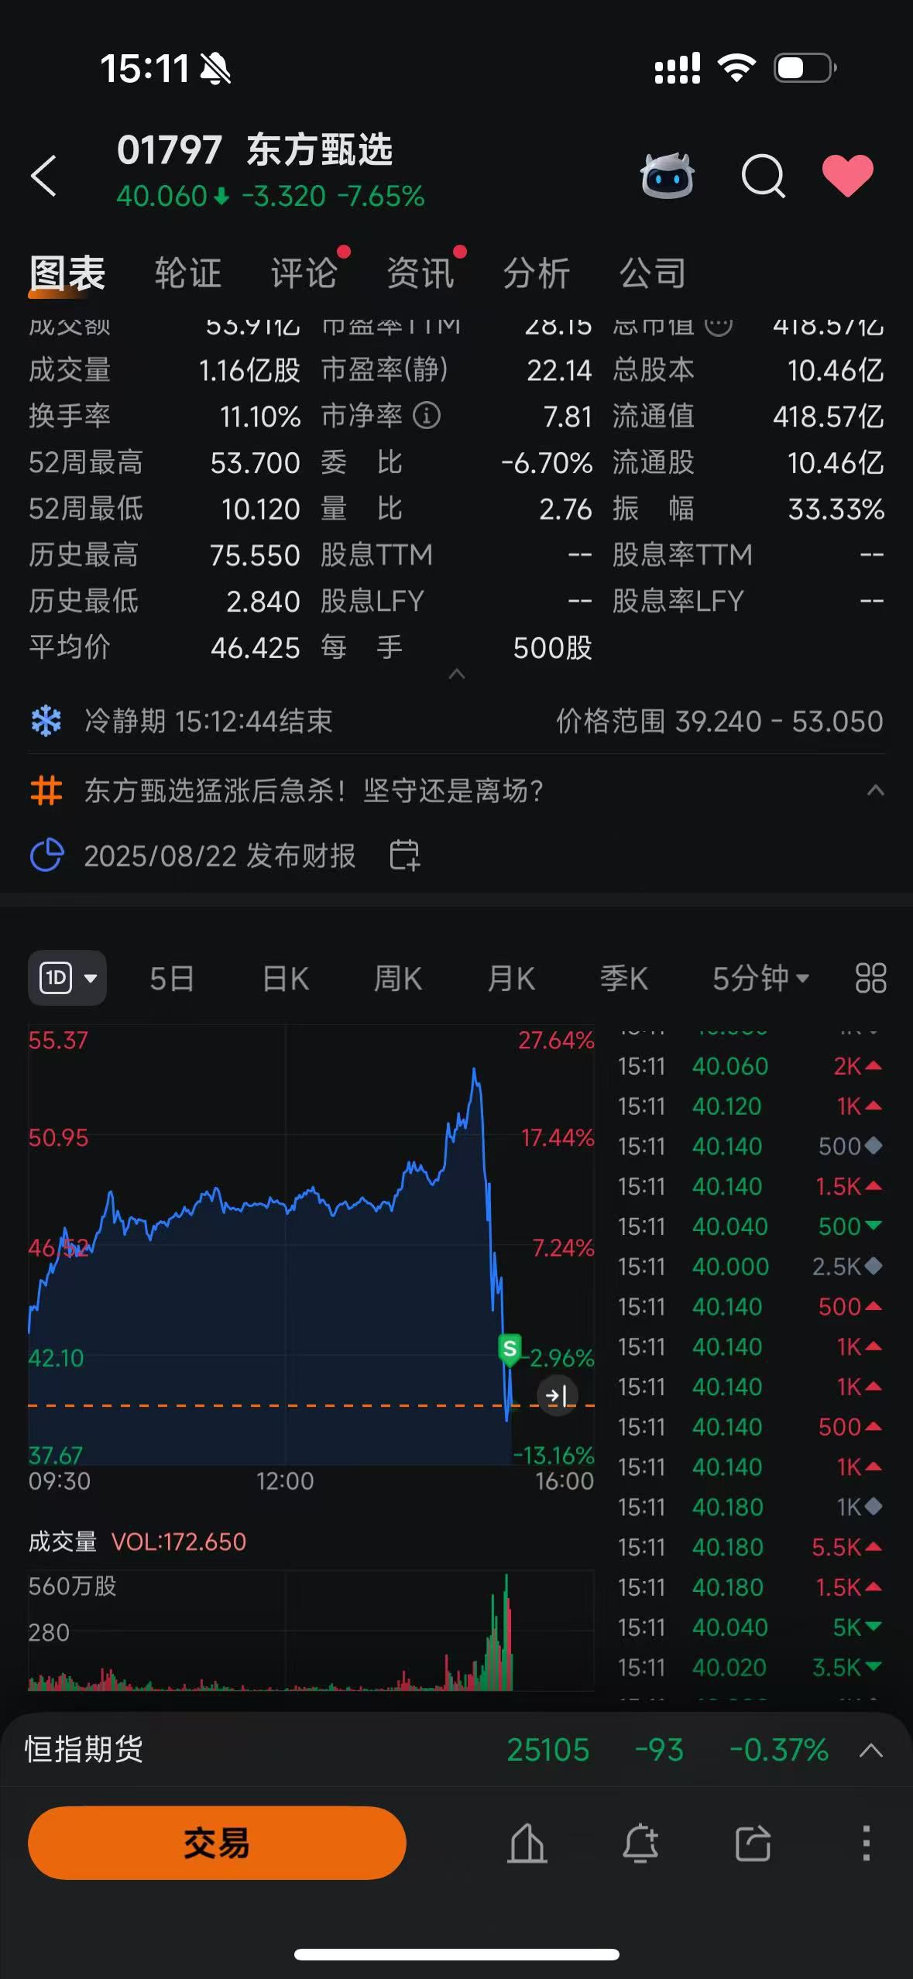Select the 月K chart period

pos(511,979)
